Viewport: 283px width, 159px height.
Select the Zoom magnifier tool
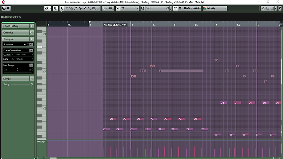coord(94,8)
